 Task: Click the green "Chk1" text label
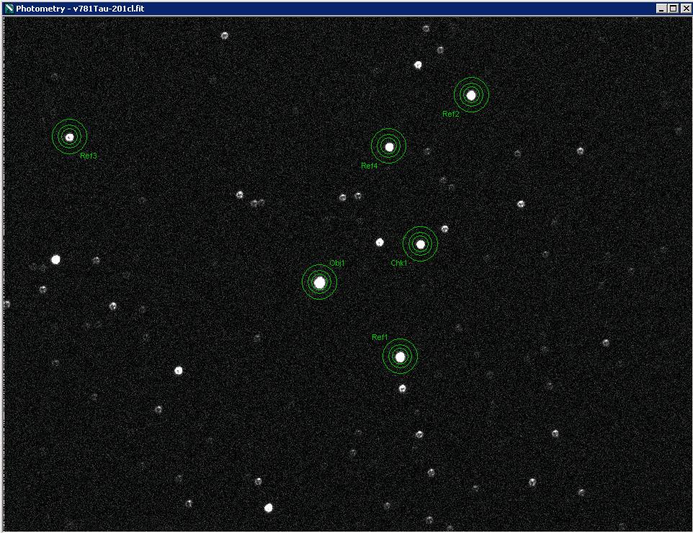(398, 264)
